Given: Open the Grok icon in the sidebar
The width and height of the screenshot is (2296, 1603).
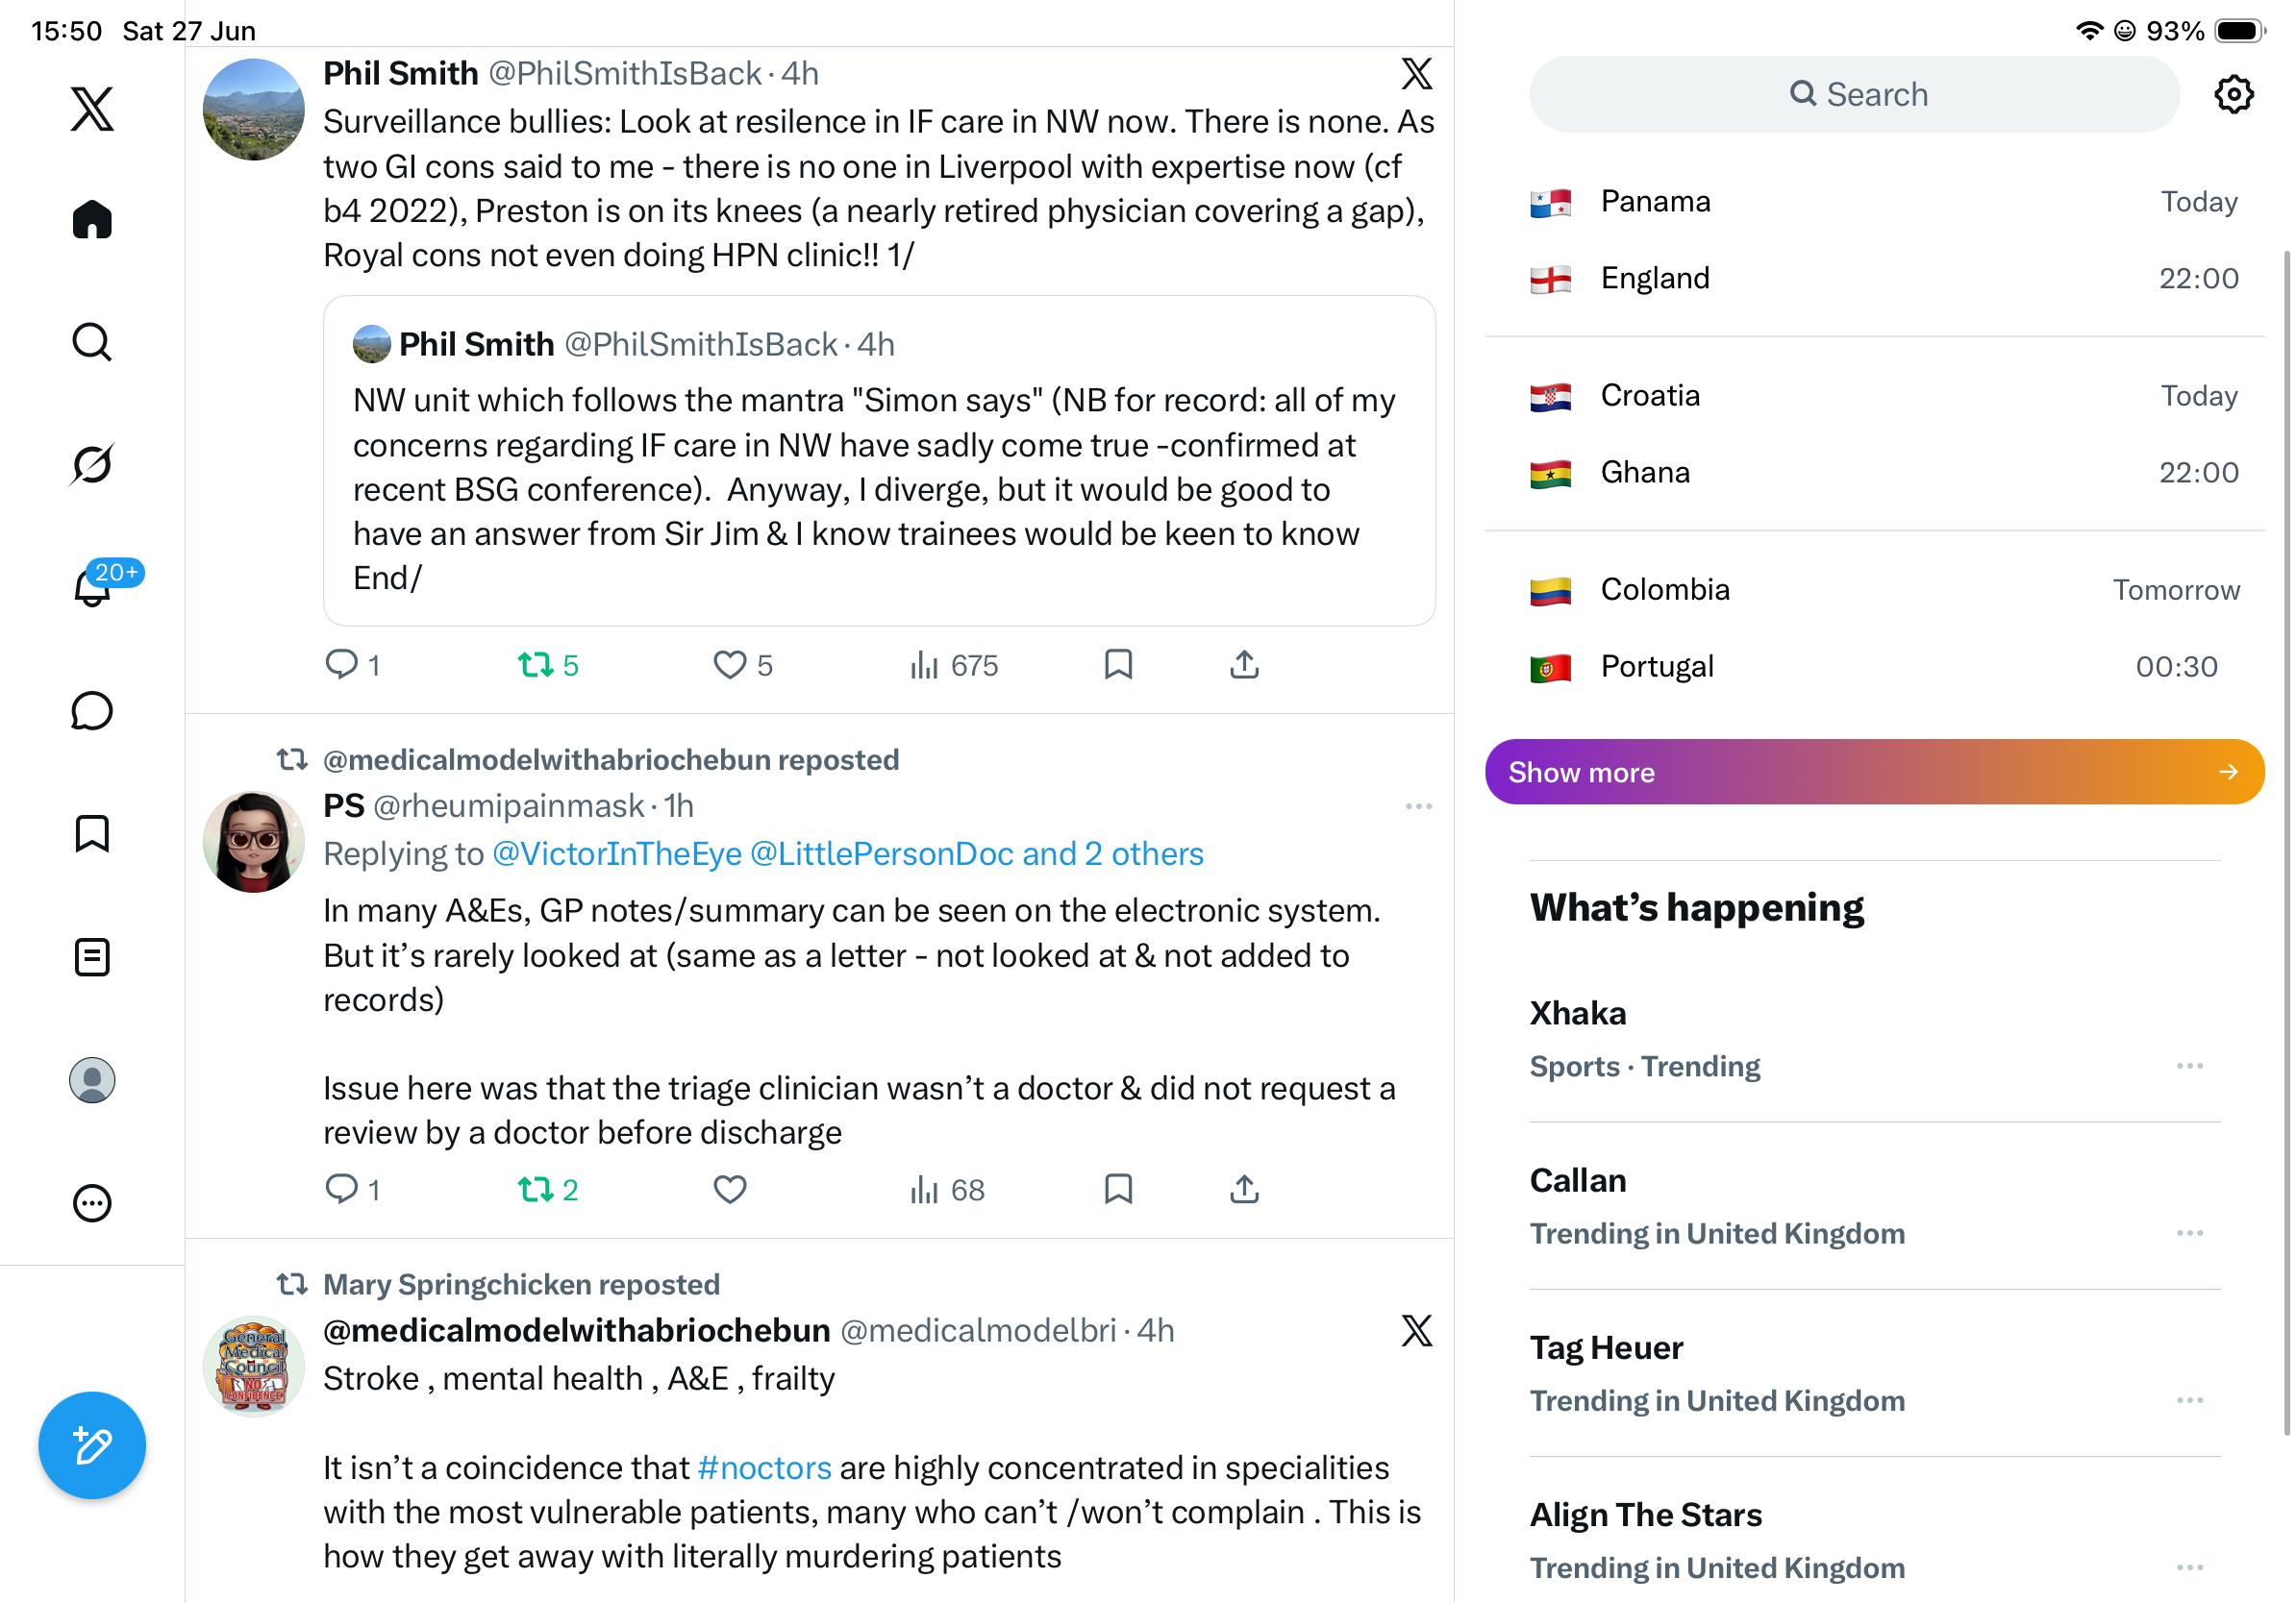Looking at the screenshot, I should (92, 465).
